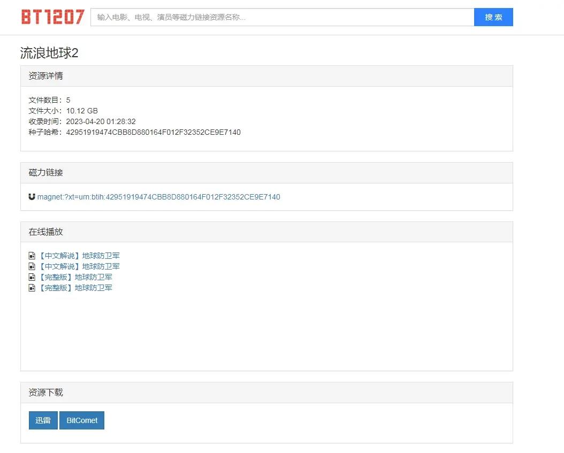Click the 流浪地球2 page title
Image resolution: width=564 pixels, height=453 pixels.
pyautogui.click(x=49, y=53)
